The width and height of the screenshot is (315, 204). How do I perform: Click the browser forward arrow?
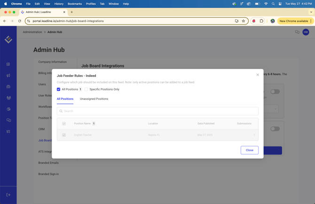[x=12, y=21]
